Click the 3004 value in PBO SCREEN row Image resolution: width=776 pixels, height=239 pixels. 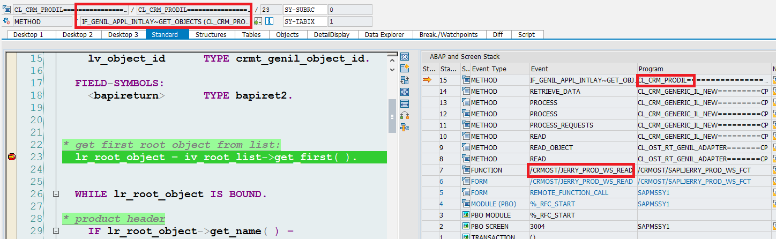(537, 226)
